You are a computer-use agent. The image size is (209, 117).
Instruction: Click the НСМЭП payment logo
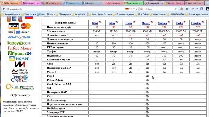[20, 58]
